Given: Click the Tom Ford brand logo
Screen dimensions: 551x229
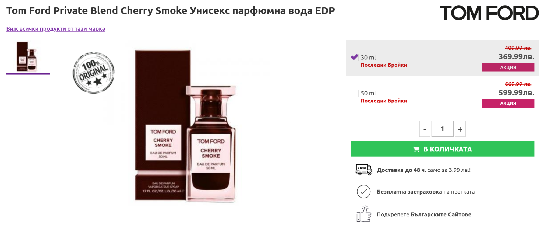Looking at the screenshot, I should click(489, 13).
